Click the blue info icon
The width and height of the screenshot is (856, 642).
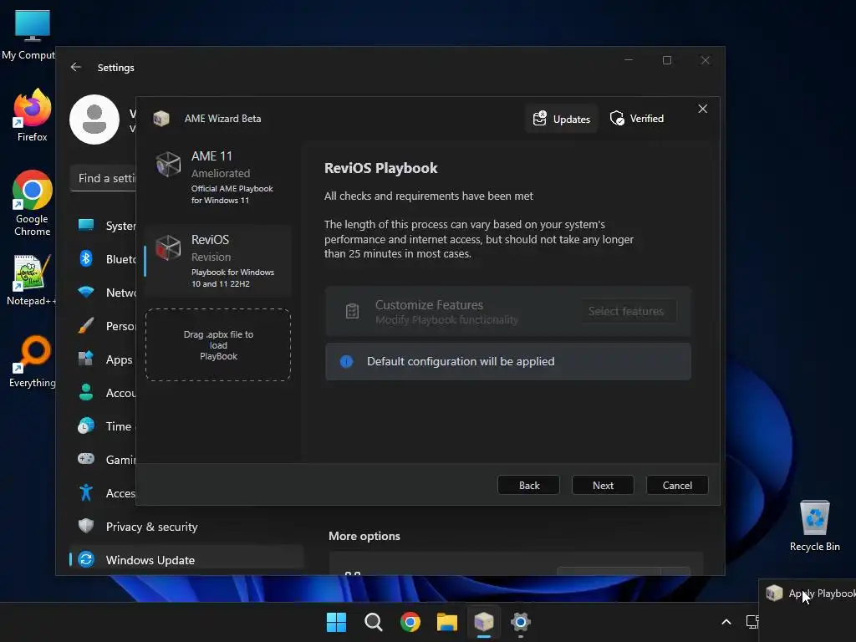coord(346,361)
